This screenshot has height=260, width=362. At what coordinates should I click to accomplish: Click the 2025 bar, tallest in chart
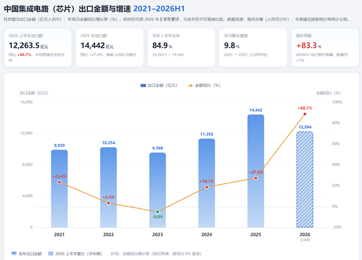[x=256, y=171]
